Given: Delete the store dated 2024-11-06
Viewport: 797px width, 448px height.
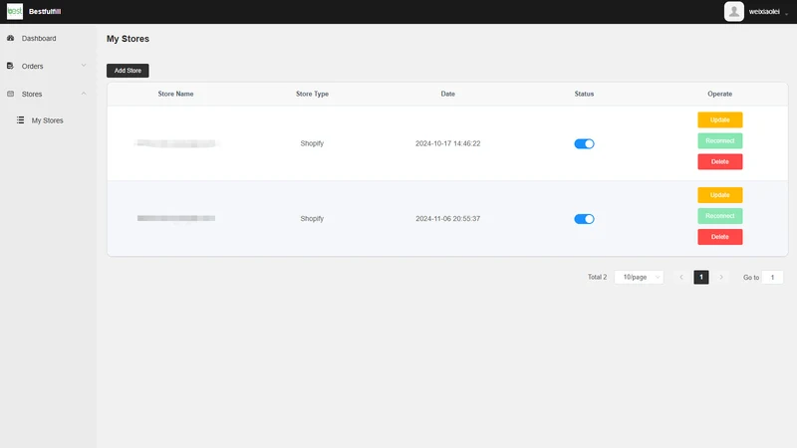Looking at the screenshot, I should point(719,237).
